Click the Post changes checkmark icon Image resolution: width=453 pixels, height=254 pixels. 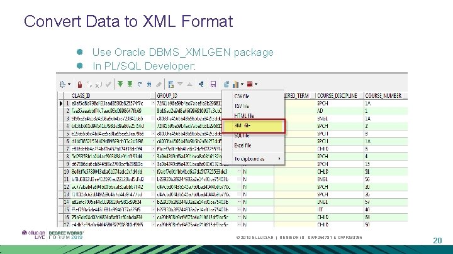108,85
